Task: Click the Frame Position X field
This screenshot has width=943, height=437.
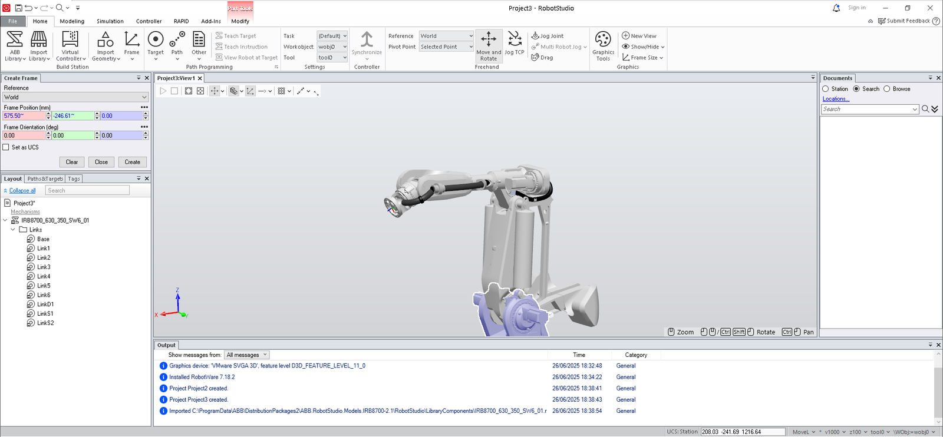Action: pyautogui.click(x=24, y=116)
